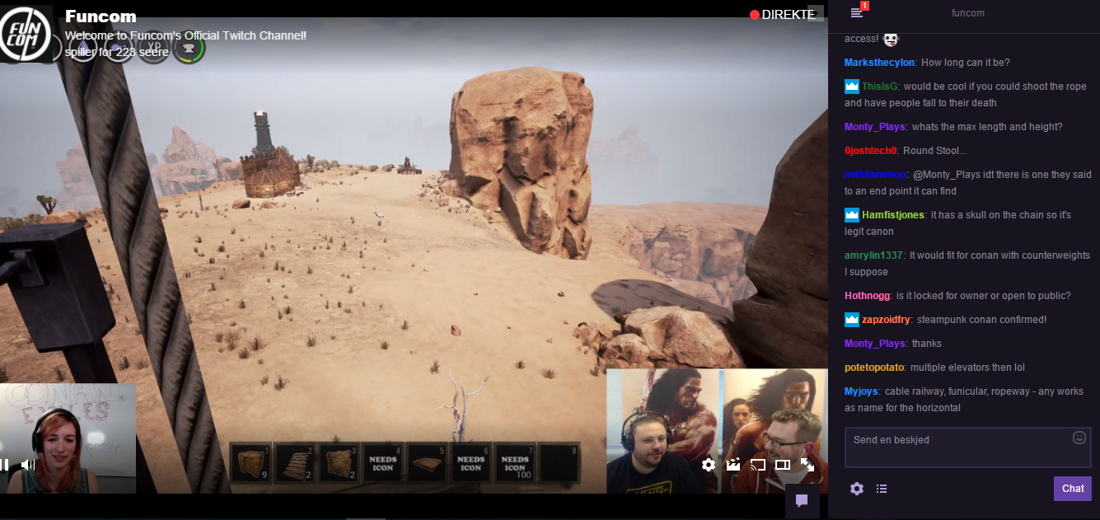Open chat settings gear below the message box
Image resolution: width=1100 pixels, height=520 pixels.
(x=857, y=489)
